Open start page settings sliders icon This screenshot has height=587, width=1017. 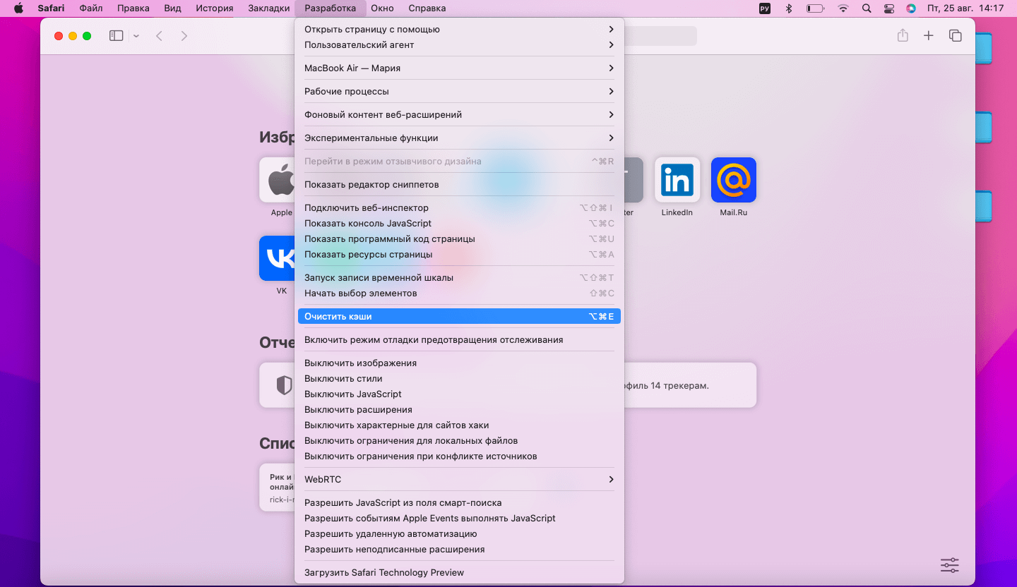click(x=950, y=565)
